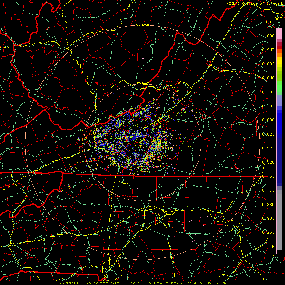Viewport: 285px width, 285px height.
Task: Select the 0.467 legend value
Action: tap(268, 176)
